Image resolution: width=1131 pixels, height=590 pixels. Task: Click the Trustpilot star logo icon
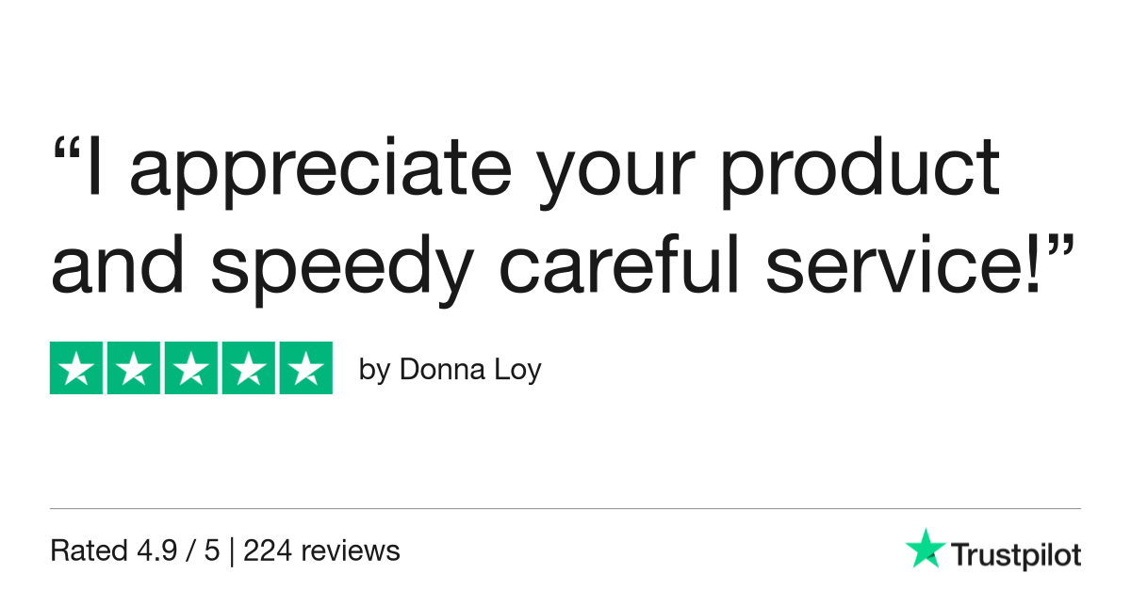pyautogui.click(x=924, y=549)
